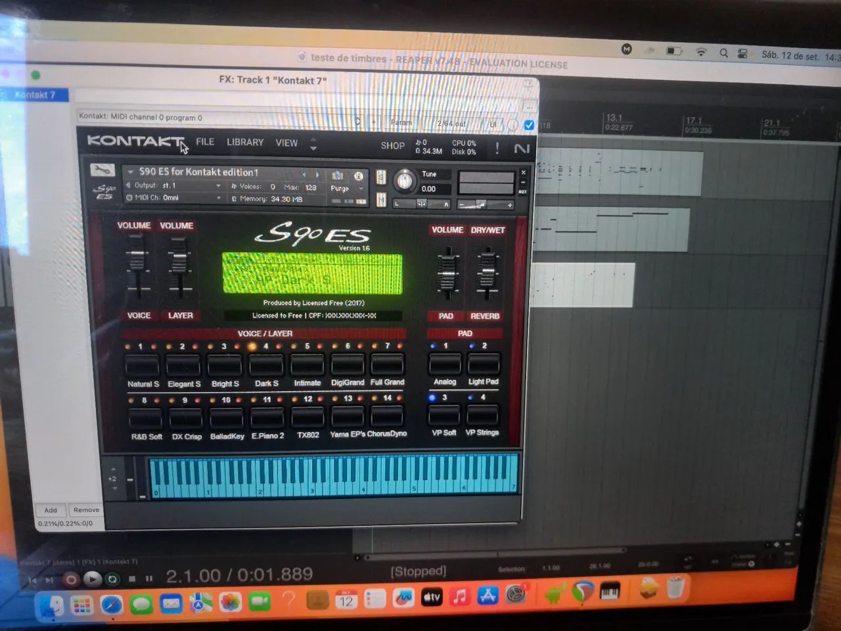Click the UI button in FX window

pos(493,124)
